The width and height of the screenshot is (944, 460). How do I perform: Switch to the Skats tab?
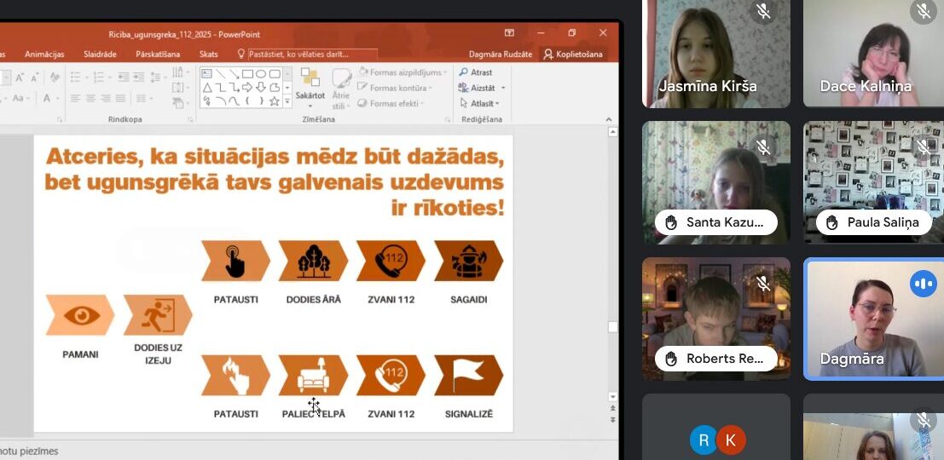(208, 55)
